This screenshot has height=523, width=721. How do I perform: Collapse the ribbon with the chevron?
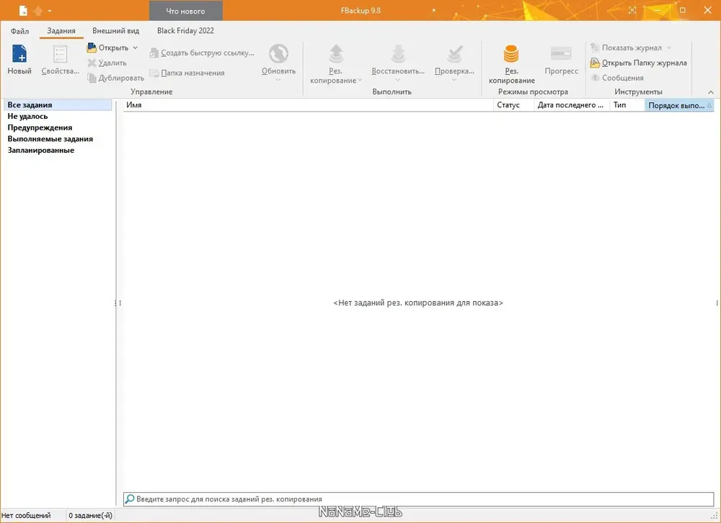[710, 92]
